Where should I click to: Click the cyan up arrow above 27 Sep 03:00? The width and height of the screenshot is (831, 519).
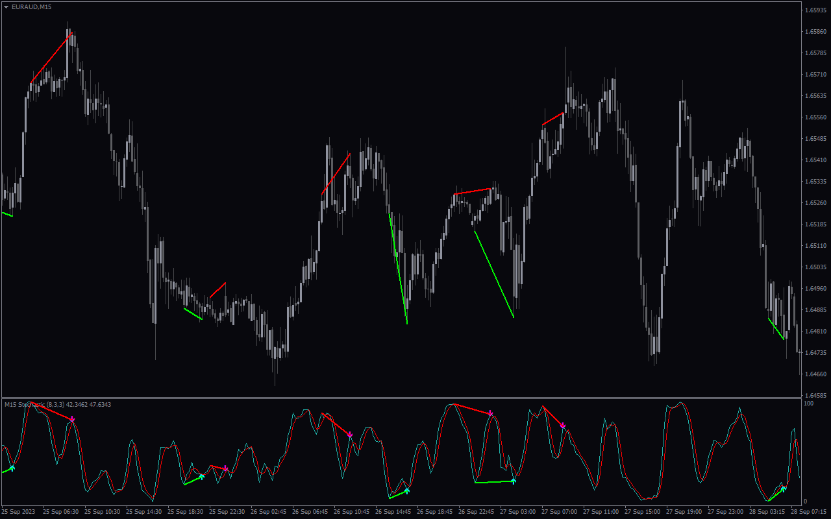click(514, 481)
